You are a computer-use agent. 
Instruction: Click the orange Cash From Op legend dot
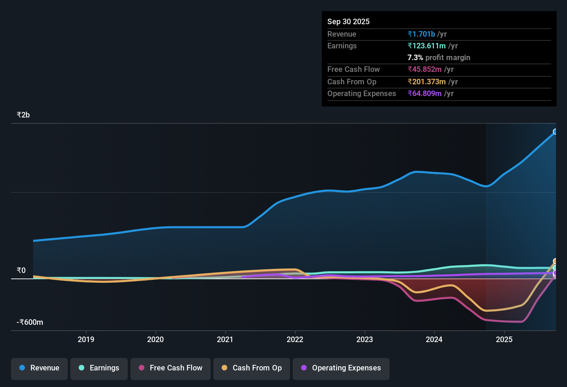[x=225, y=368]
